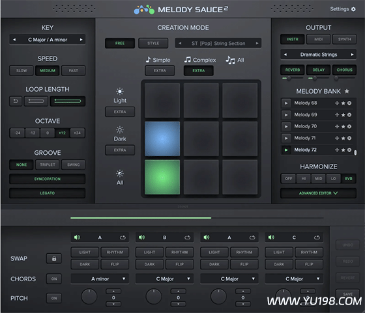Image resolution: width=365 pixels, height=313 pixels.
Task: Select next instrument after Dramatic Strings
Action: pos(352,55)
